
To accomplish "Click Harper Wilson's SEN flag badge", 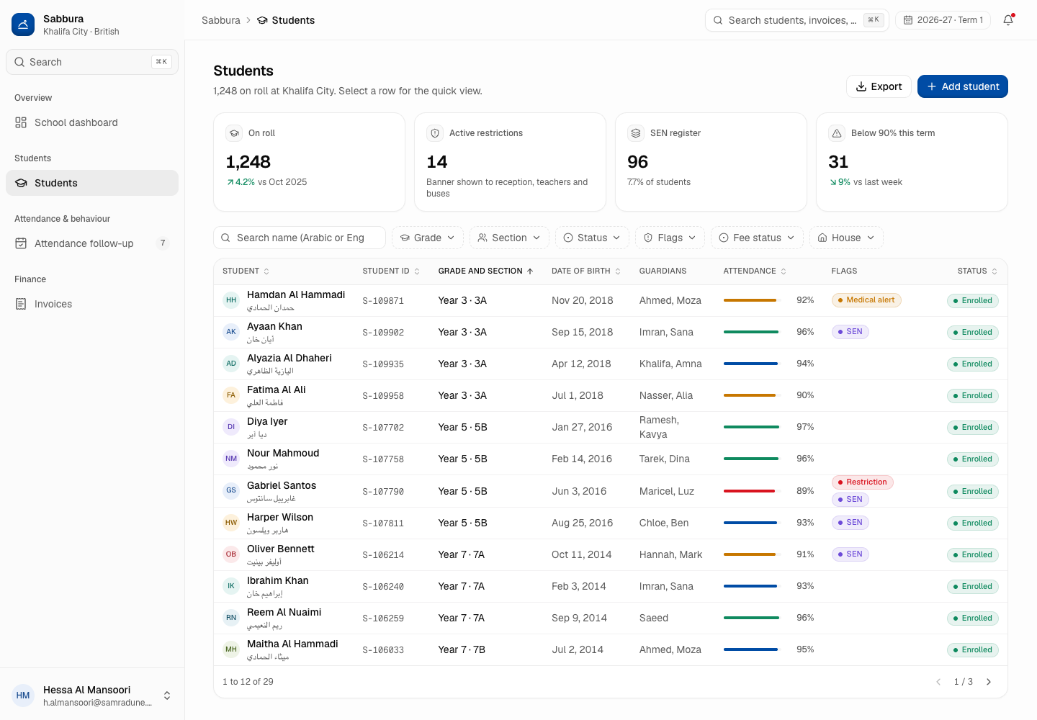I will 850,523.
